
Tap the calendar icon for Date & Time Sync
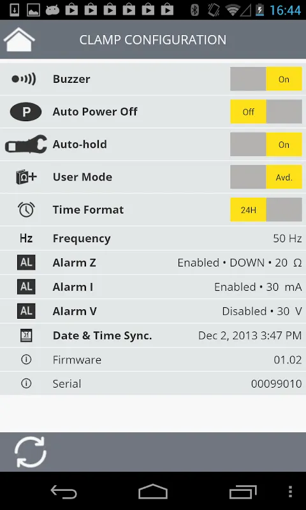[26, 335]
